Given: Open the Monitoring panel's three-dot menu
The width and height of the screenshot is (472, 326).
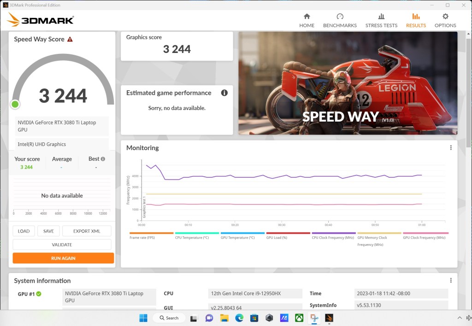Looking at the screenshot, I should (451, 147).
